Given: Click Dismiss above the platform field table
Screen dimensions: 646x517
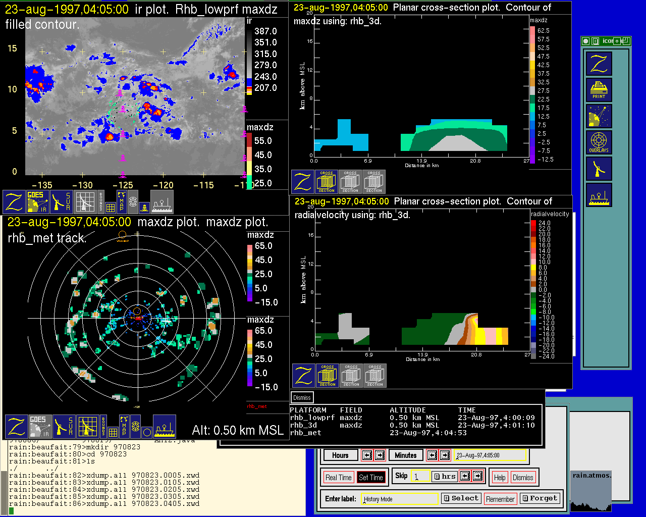Looking at the screenshot, I should [302, 397].
